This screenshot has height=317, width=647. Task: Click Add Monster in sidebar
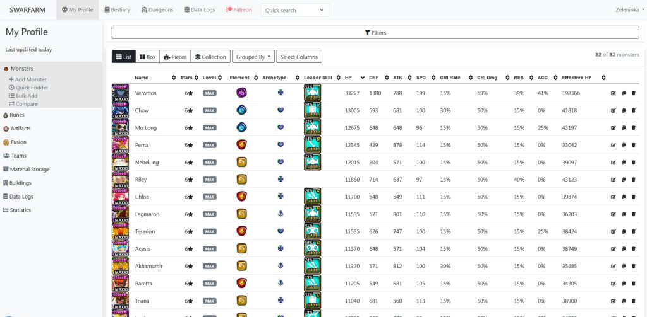(28, 79)
